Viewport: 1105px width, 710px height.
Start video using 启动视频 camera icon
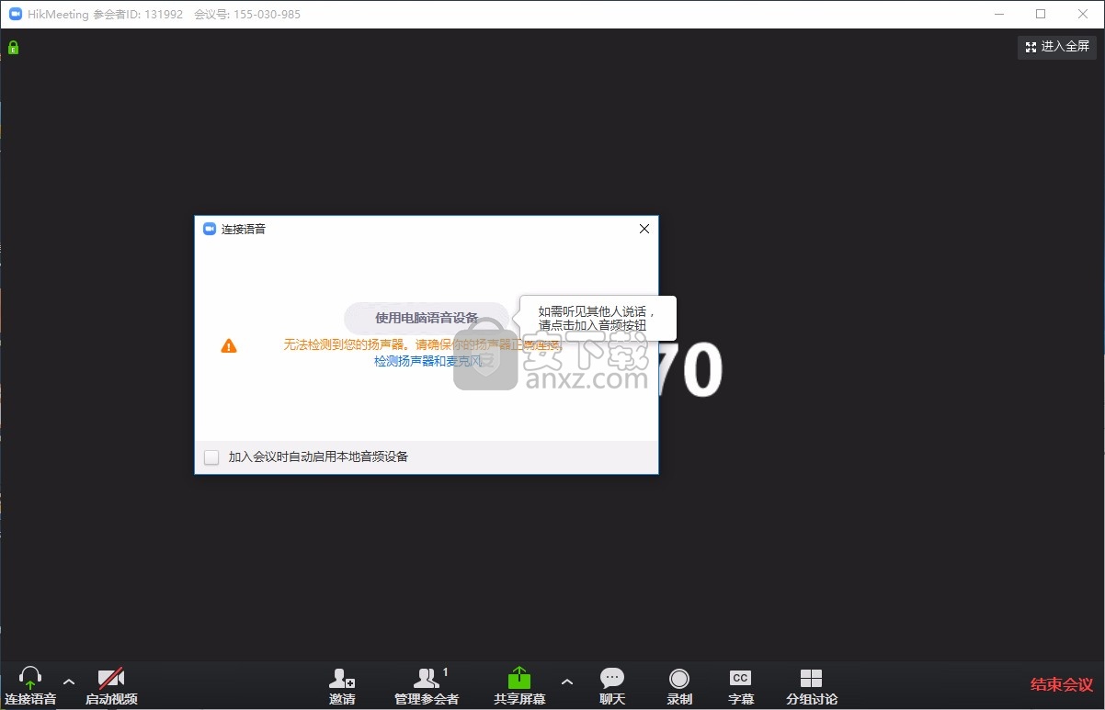coord(111,679)
